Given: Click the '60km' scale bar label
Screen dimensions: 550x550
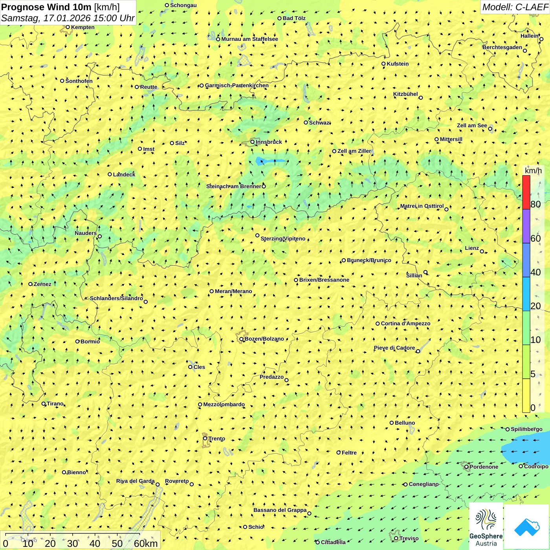Looking at the screenshot, I should click(x=146, y=543).
